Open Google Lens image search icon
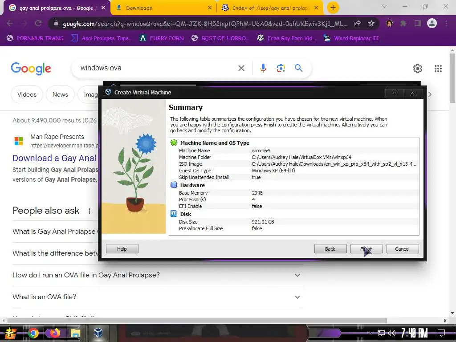 pyautogui.click(x=281, y=68)
